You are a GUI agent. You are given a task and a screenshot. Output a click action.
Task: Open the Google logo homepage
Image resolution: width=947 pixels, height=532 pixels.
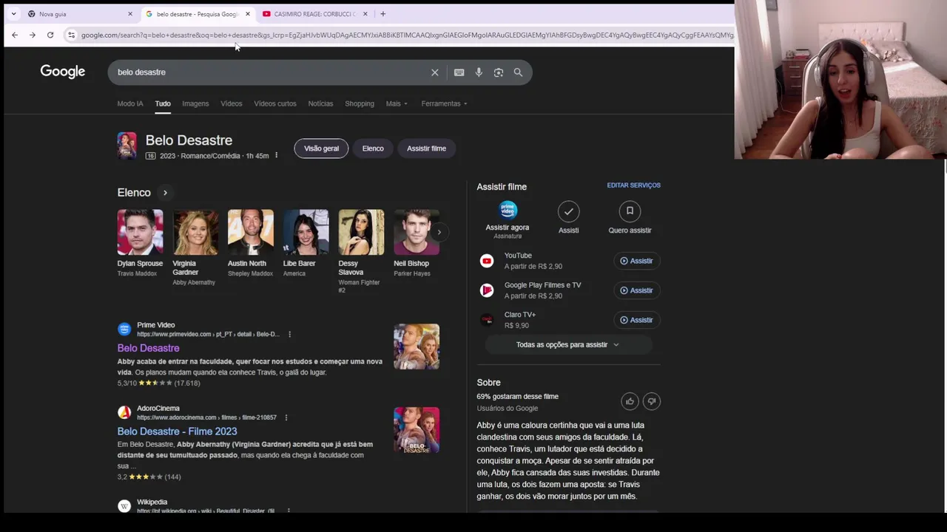coord(63,72)
